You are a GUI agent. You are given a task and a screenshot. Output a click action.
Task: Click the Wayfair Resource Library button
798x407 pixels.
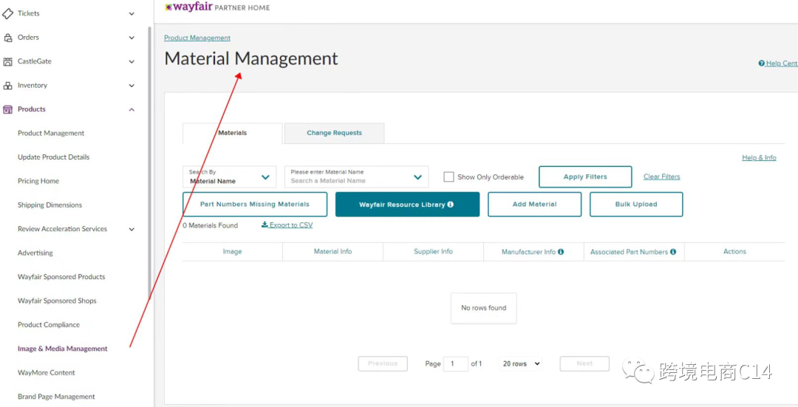408,204
